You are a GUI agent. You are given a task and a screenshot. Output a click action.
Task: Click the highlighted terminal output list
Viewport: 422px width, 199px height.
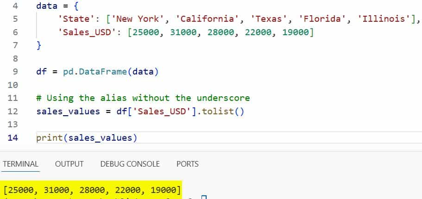92,190
